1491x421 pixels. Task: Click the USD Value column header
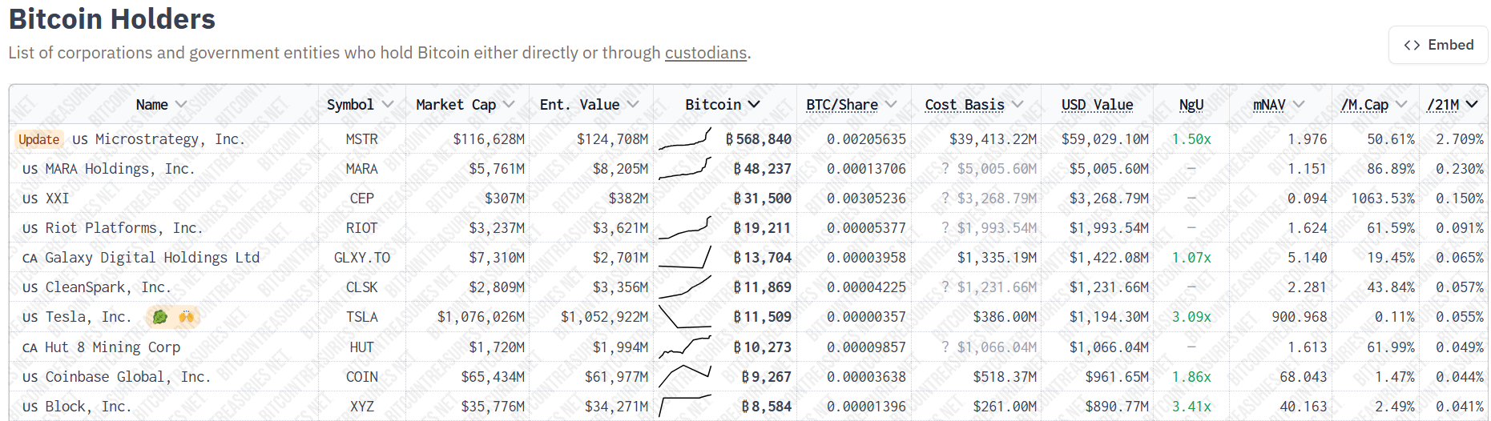point(1097,105)
